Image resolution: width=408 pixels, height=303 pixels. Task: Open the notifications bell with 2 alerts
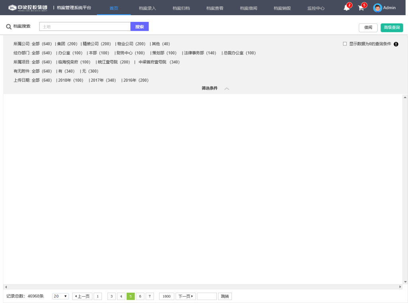[346, 8]
